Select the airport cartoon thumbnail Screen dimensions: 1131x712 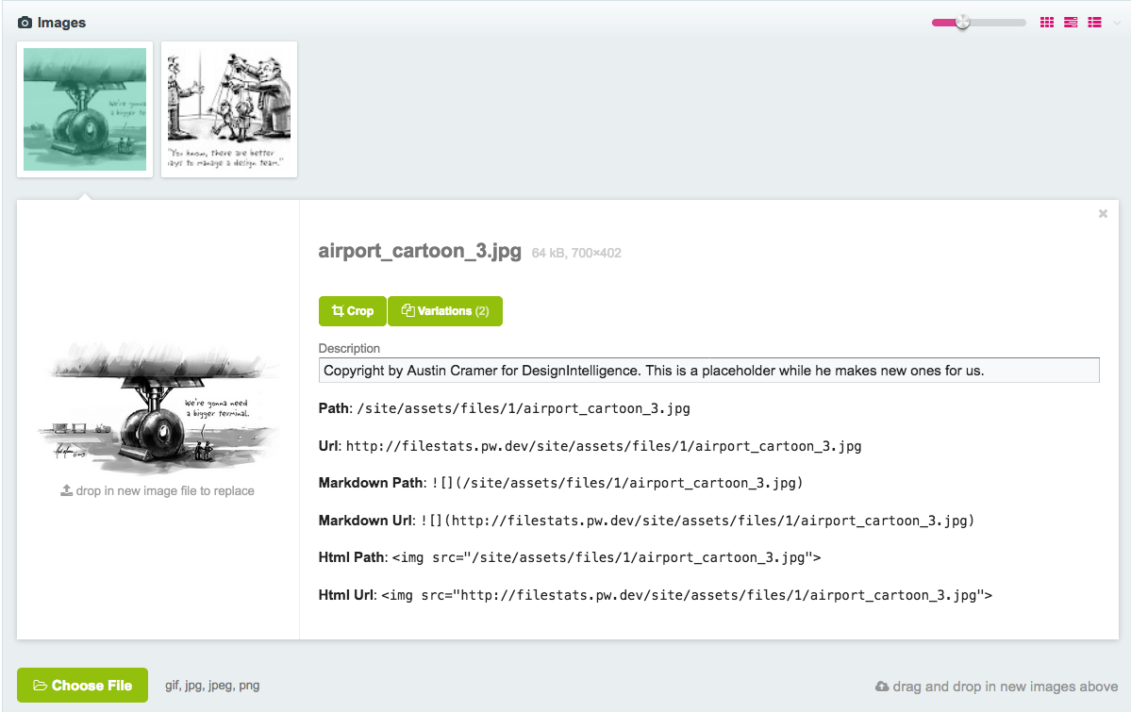pos(85,109)
